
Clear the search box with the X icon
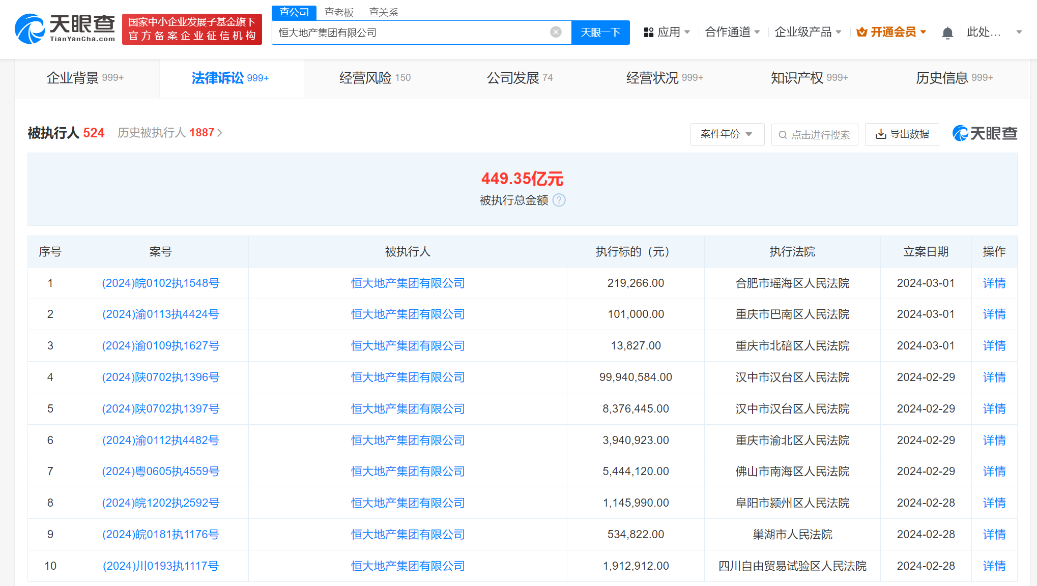(555, 32)
